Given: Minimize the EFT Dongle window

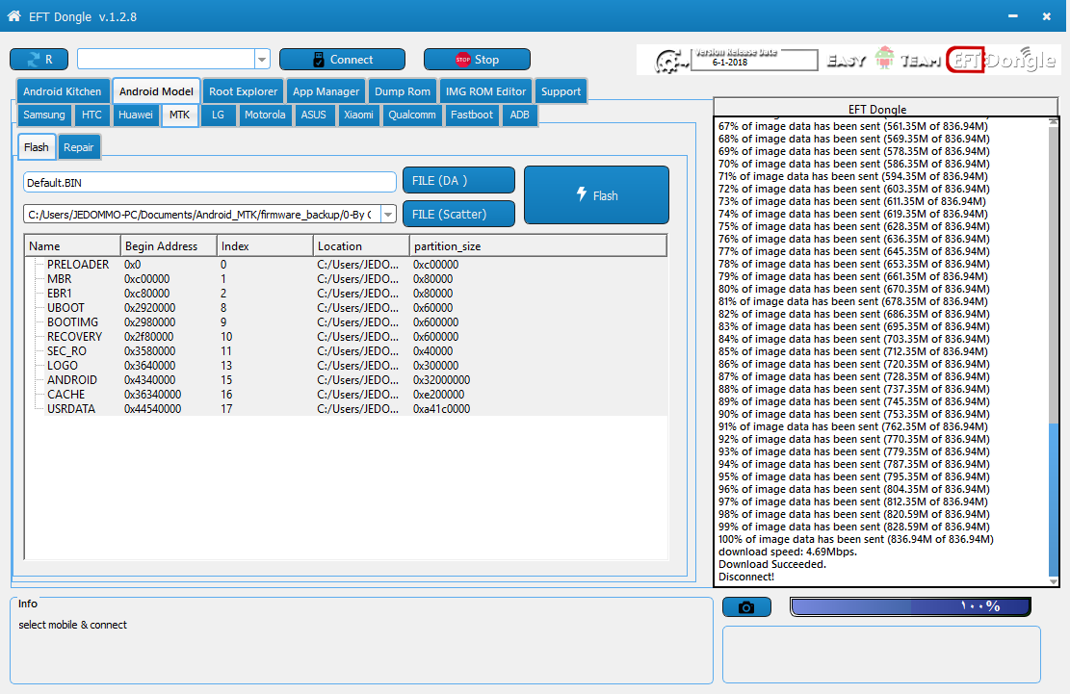Looking at the screenshot, I should 1012,15.
